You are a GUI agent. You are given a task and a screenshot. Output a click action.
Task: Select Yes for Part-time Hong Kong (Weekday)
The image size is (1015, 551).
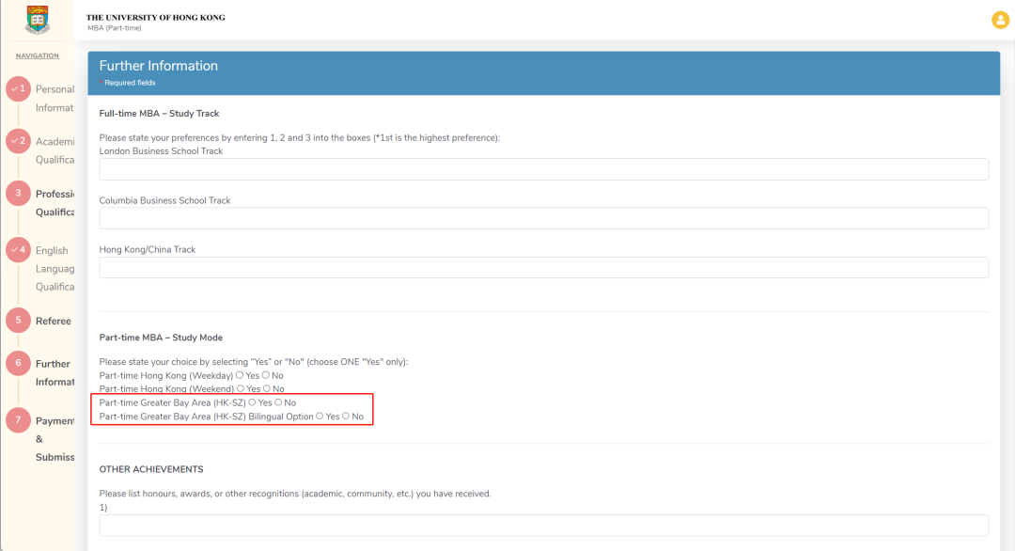(x=240, y=375)
